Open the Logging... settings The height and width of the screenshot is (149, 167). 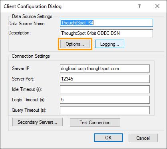[x=109, y=44]
